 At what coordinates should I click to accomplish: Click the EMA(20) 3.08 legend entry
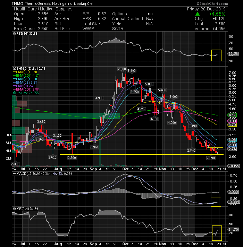[x=25, y=79]
